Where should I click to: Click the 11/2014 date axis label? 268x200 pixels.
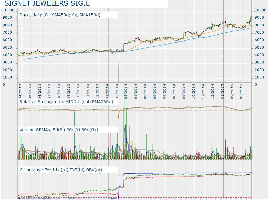tap(203, 91)
